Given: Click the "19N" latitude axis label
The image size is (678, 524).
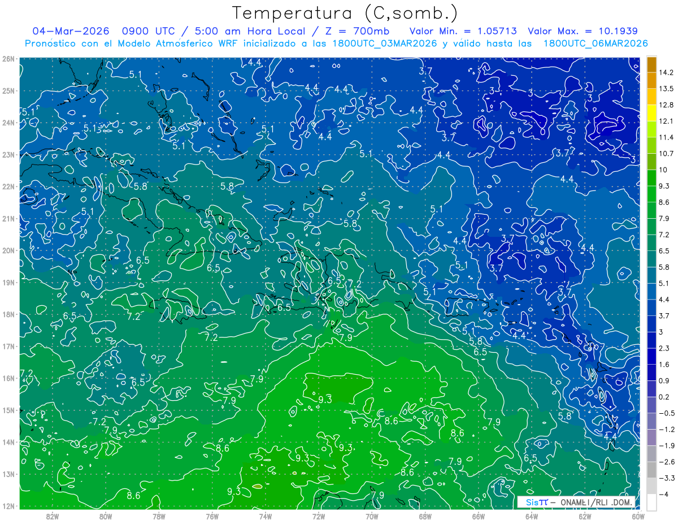Looking at the screenshot, I should pos(8,282).
